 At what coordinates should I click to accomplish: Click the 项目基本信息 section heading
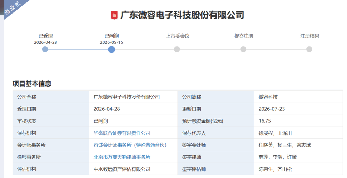[32, 84]
